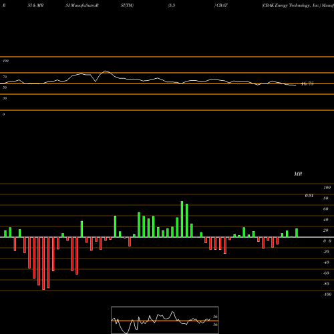The width and height of the screenshot is (334, 334).
Task: Click the longest red MR histogram bar
Action: (43, 263)
